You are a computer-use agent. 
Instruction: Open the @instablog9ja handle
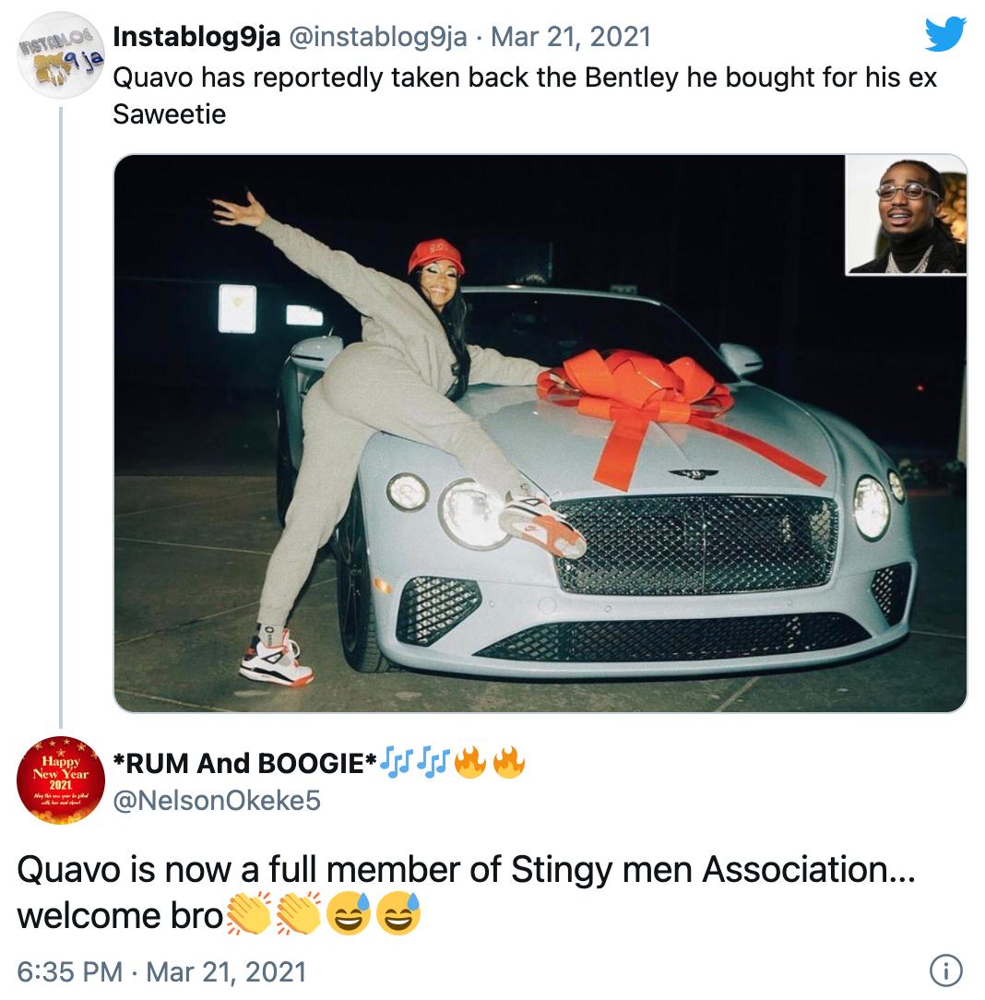coord(378,37)
